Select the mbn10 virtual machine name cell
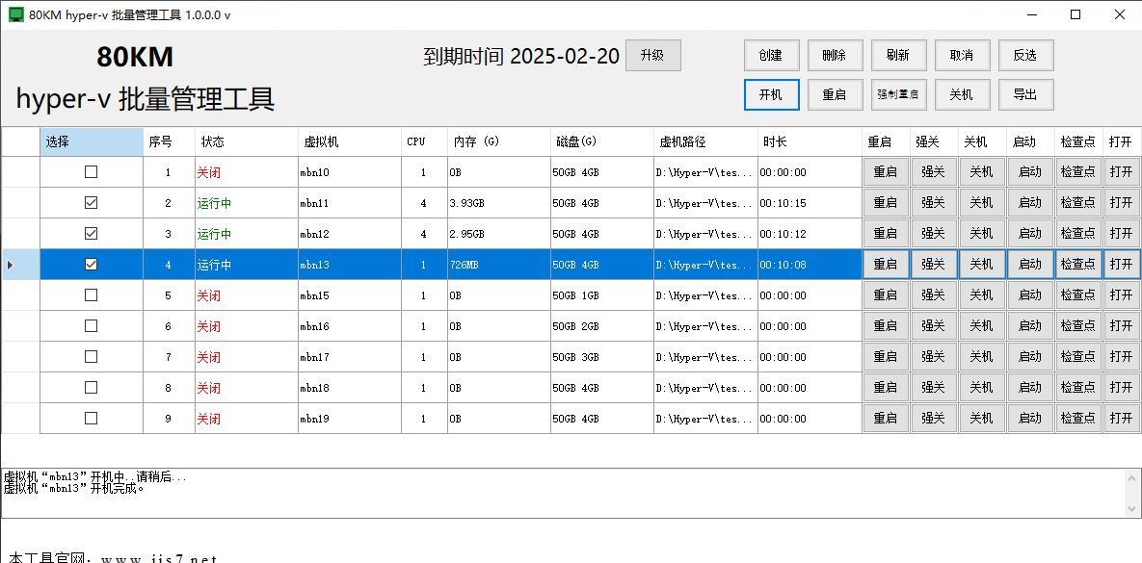The width and height of the screenshot is (1142, 563). [350, 172]
